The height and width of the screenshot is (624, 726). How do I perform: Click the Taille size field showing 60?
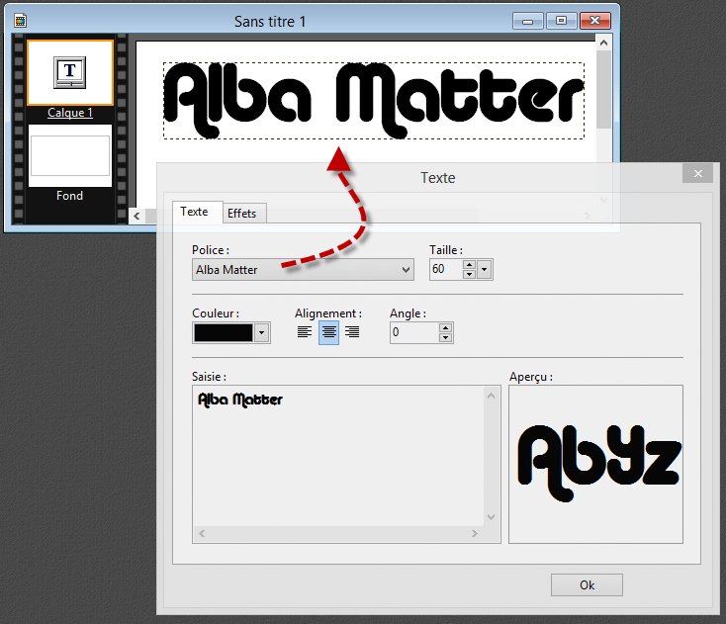coord(445,269)
